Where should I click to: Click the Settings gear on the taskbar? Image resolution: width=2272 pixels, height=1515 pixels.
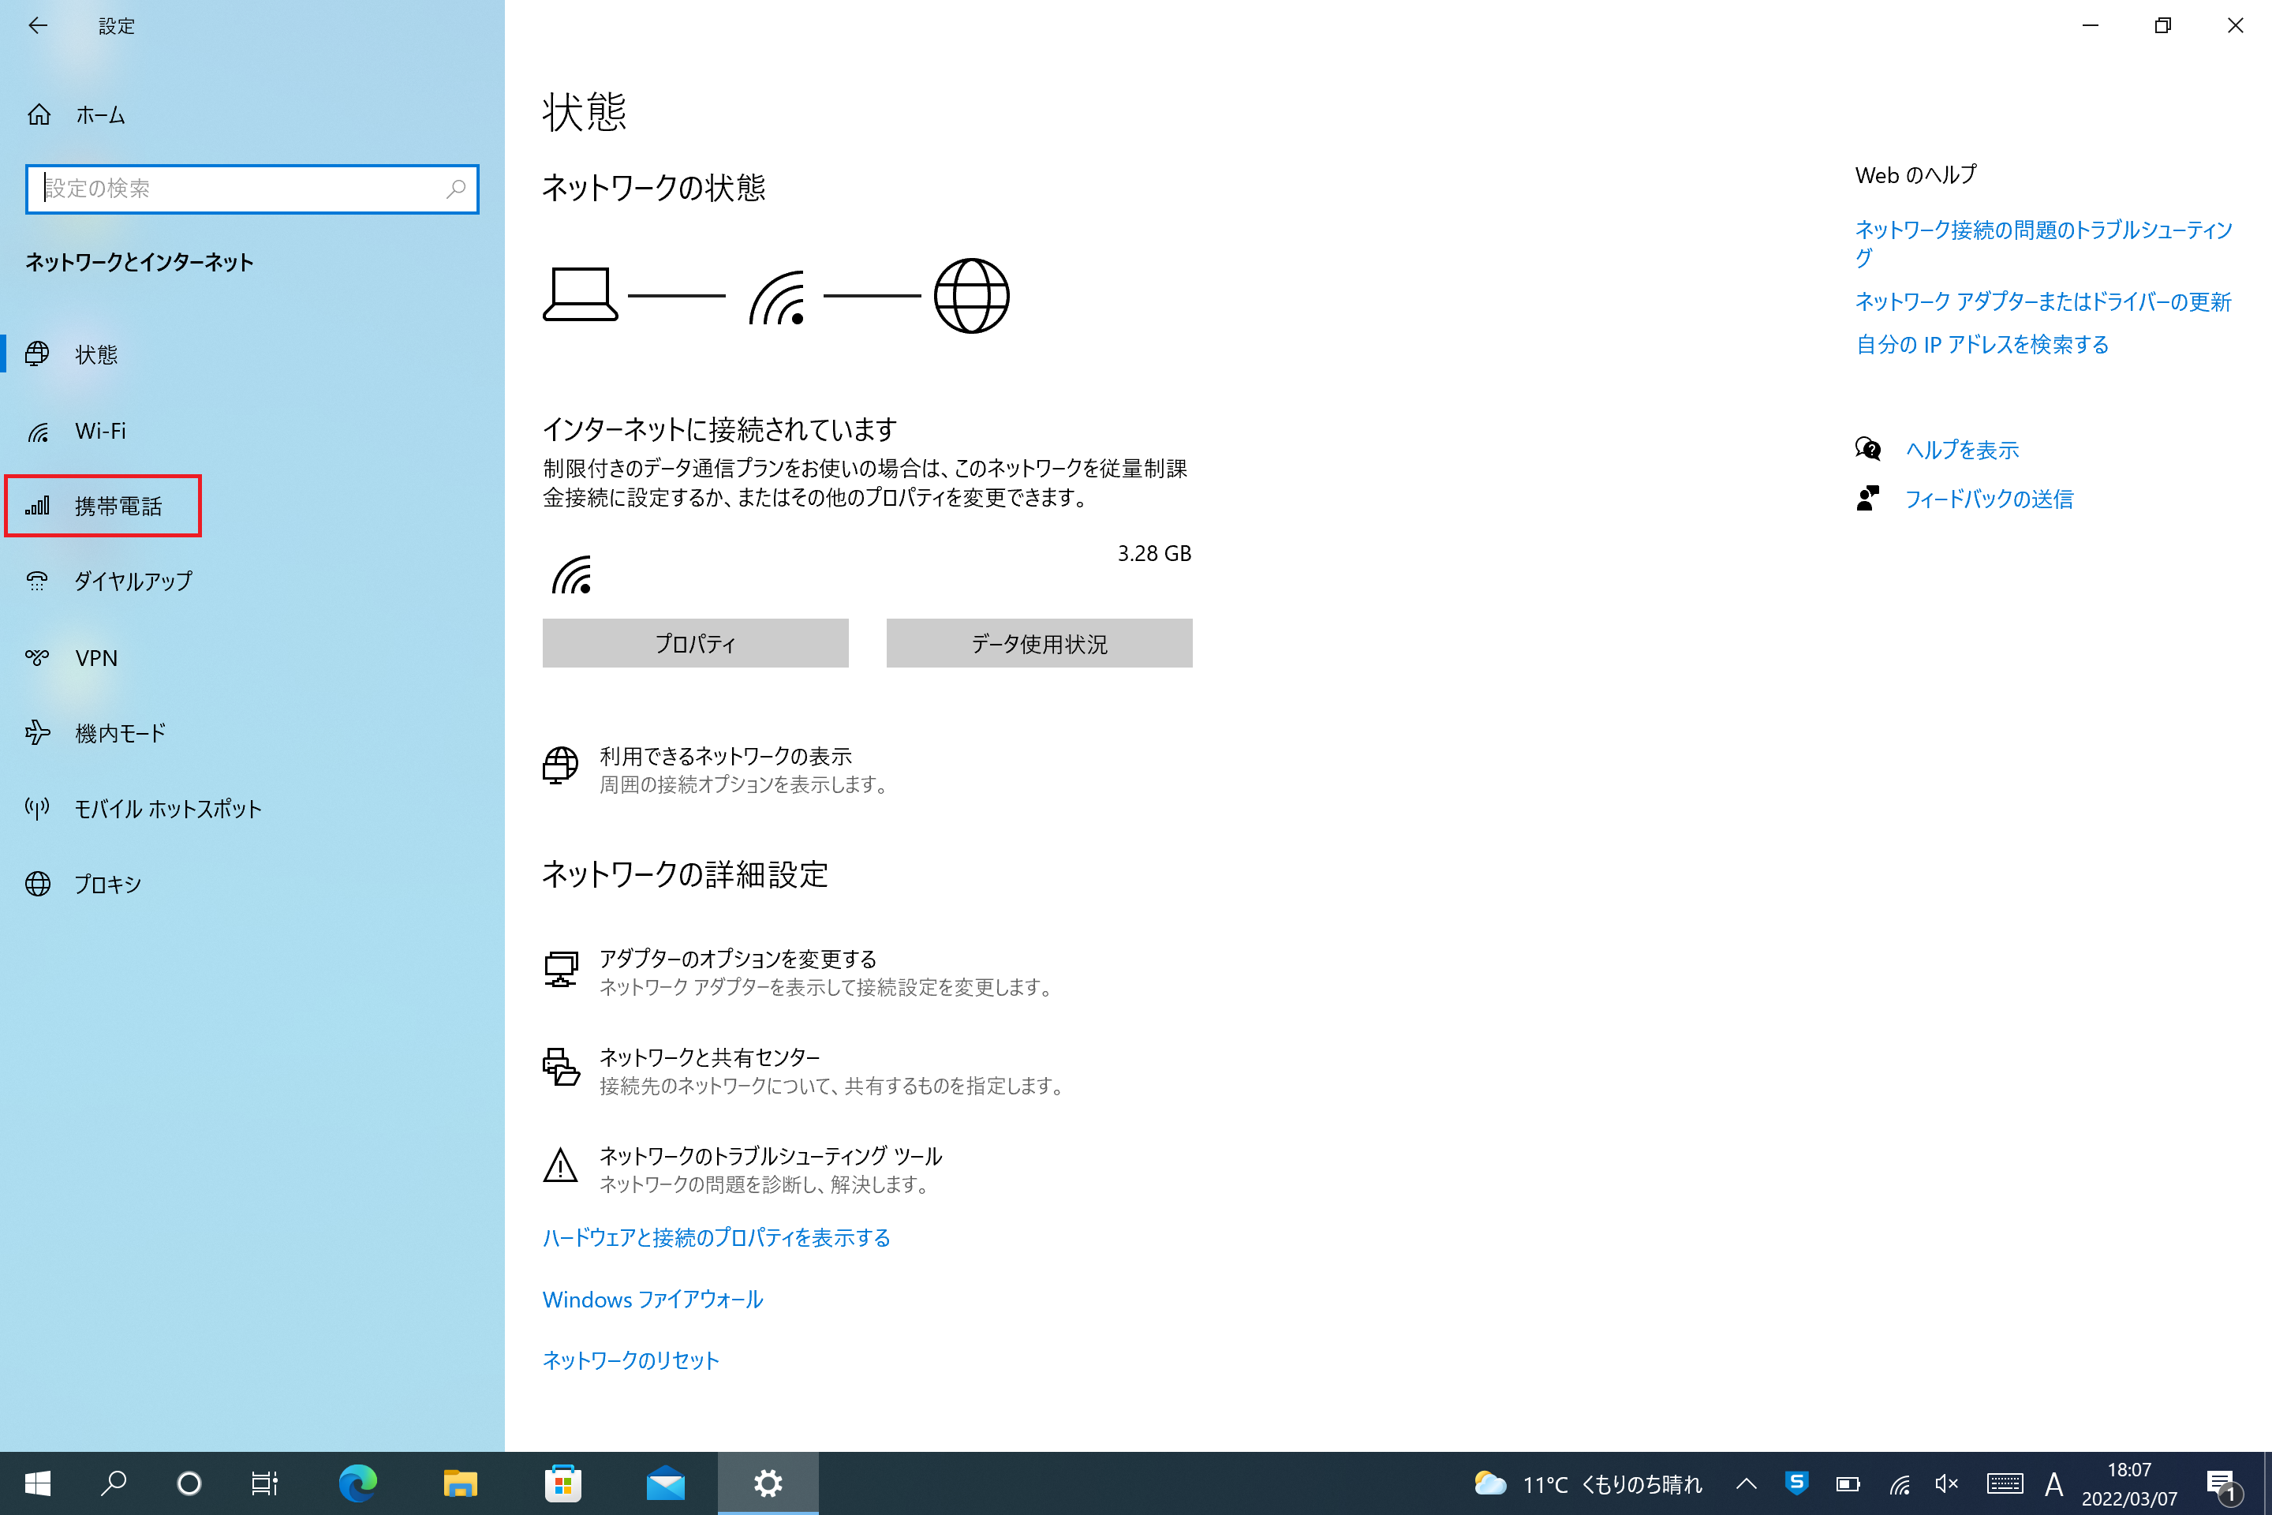(x=768, y=1484)
